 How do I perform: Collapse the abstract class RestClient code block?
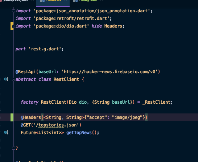pyautogui.click(x=13, y=79)
